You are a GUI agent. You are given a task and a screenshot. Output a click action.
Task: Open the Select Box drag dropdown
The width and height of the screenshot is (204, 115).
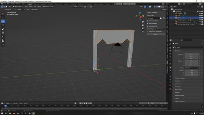click(34, 10)
